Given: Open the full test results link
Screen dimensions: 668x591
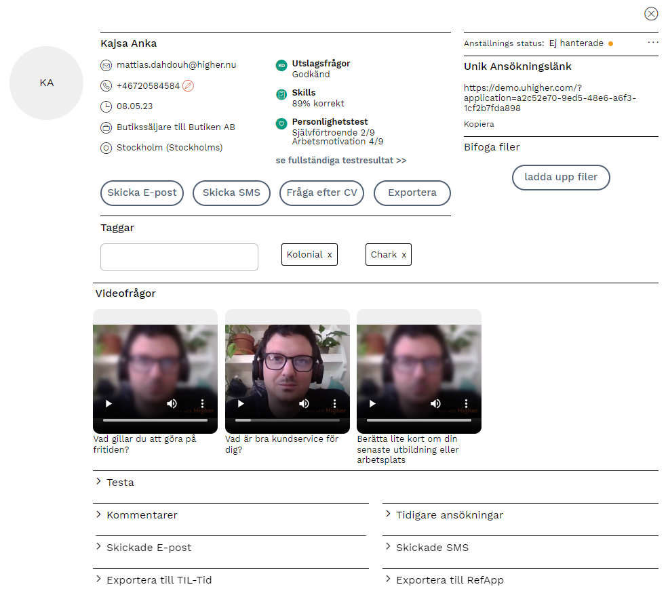Looking at the screenshot, I should click(341, 161).
